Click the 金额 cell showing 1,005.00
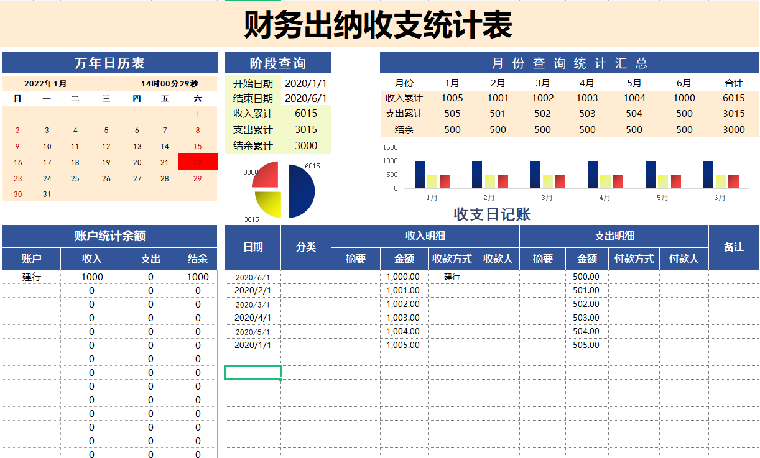The image size is (760, 458). tap(403, 345)
